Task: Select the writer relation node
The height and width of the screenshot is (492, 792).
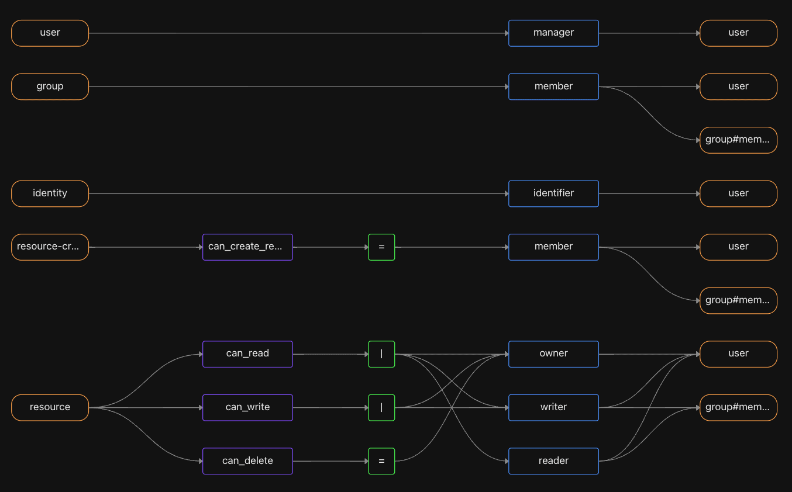Action: pyautogui.click(x=553, y=407)
